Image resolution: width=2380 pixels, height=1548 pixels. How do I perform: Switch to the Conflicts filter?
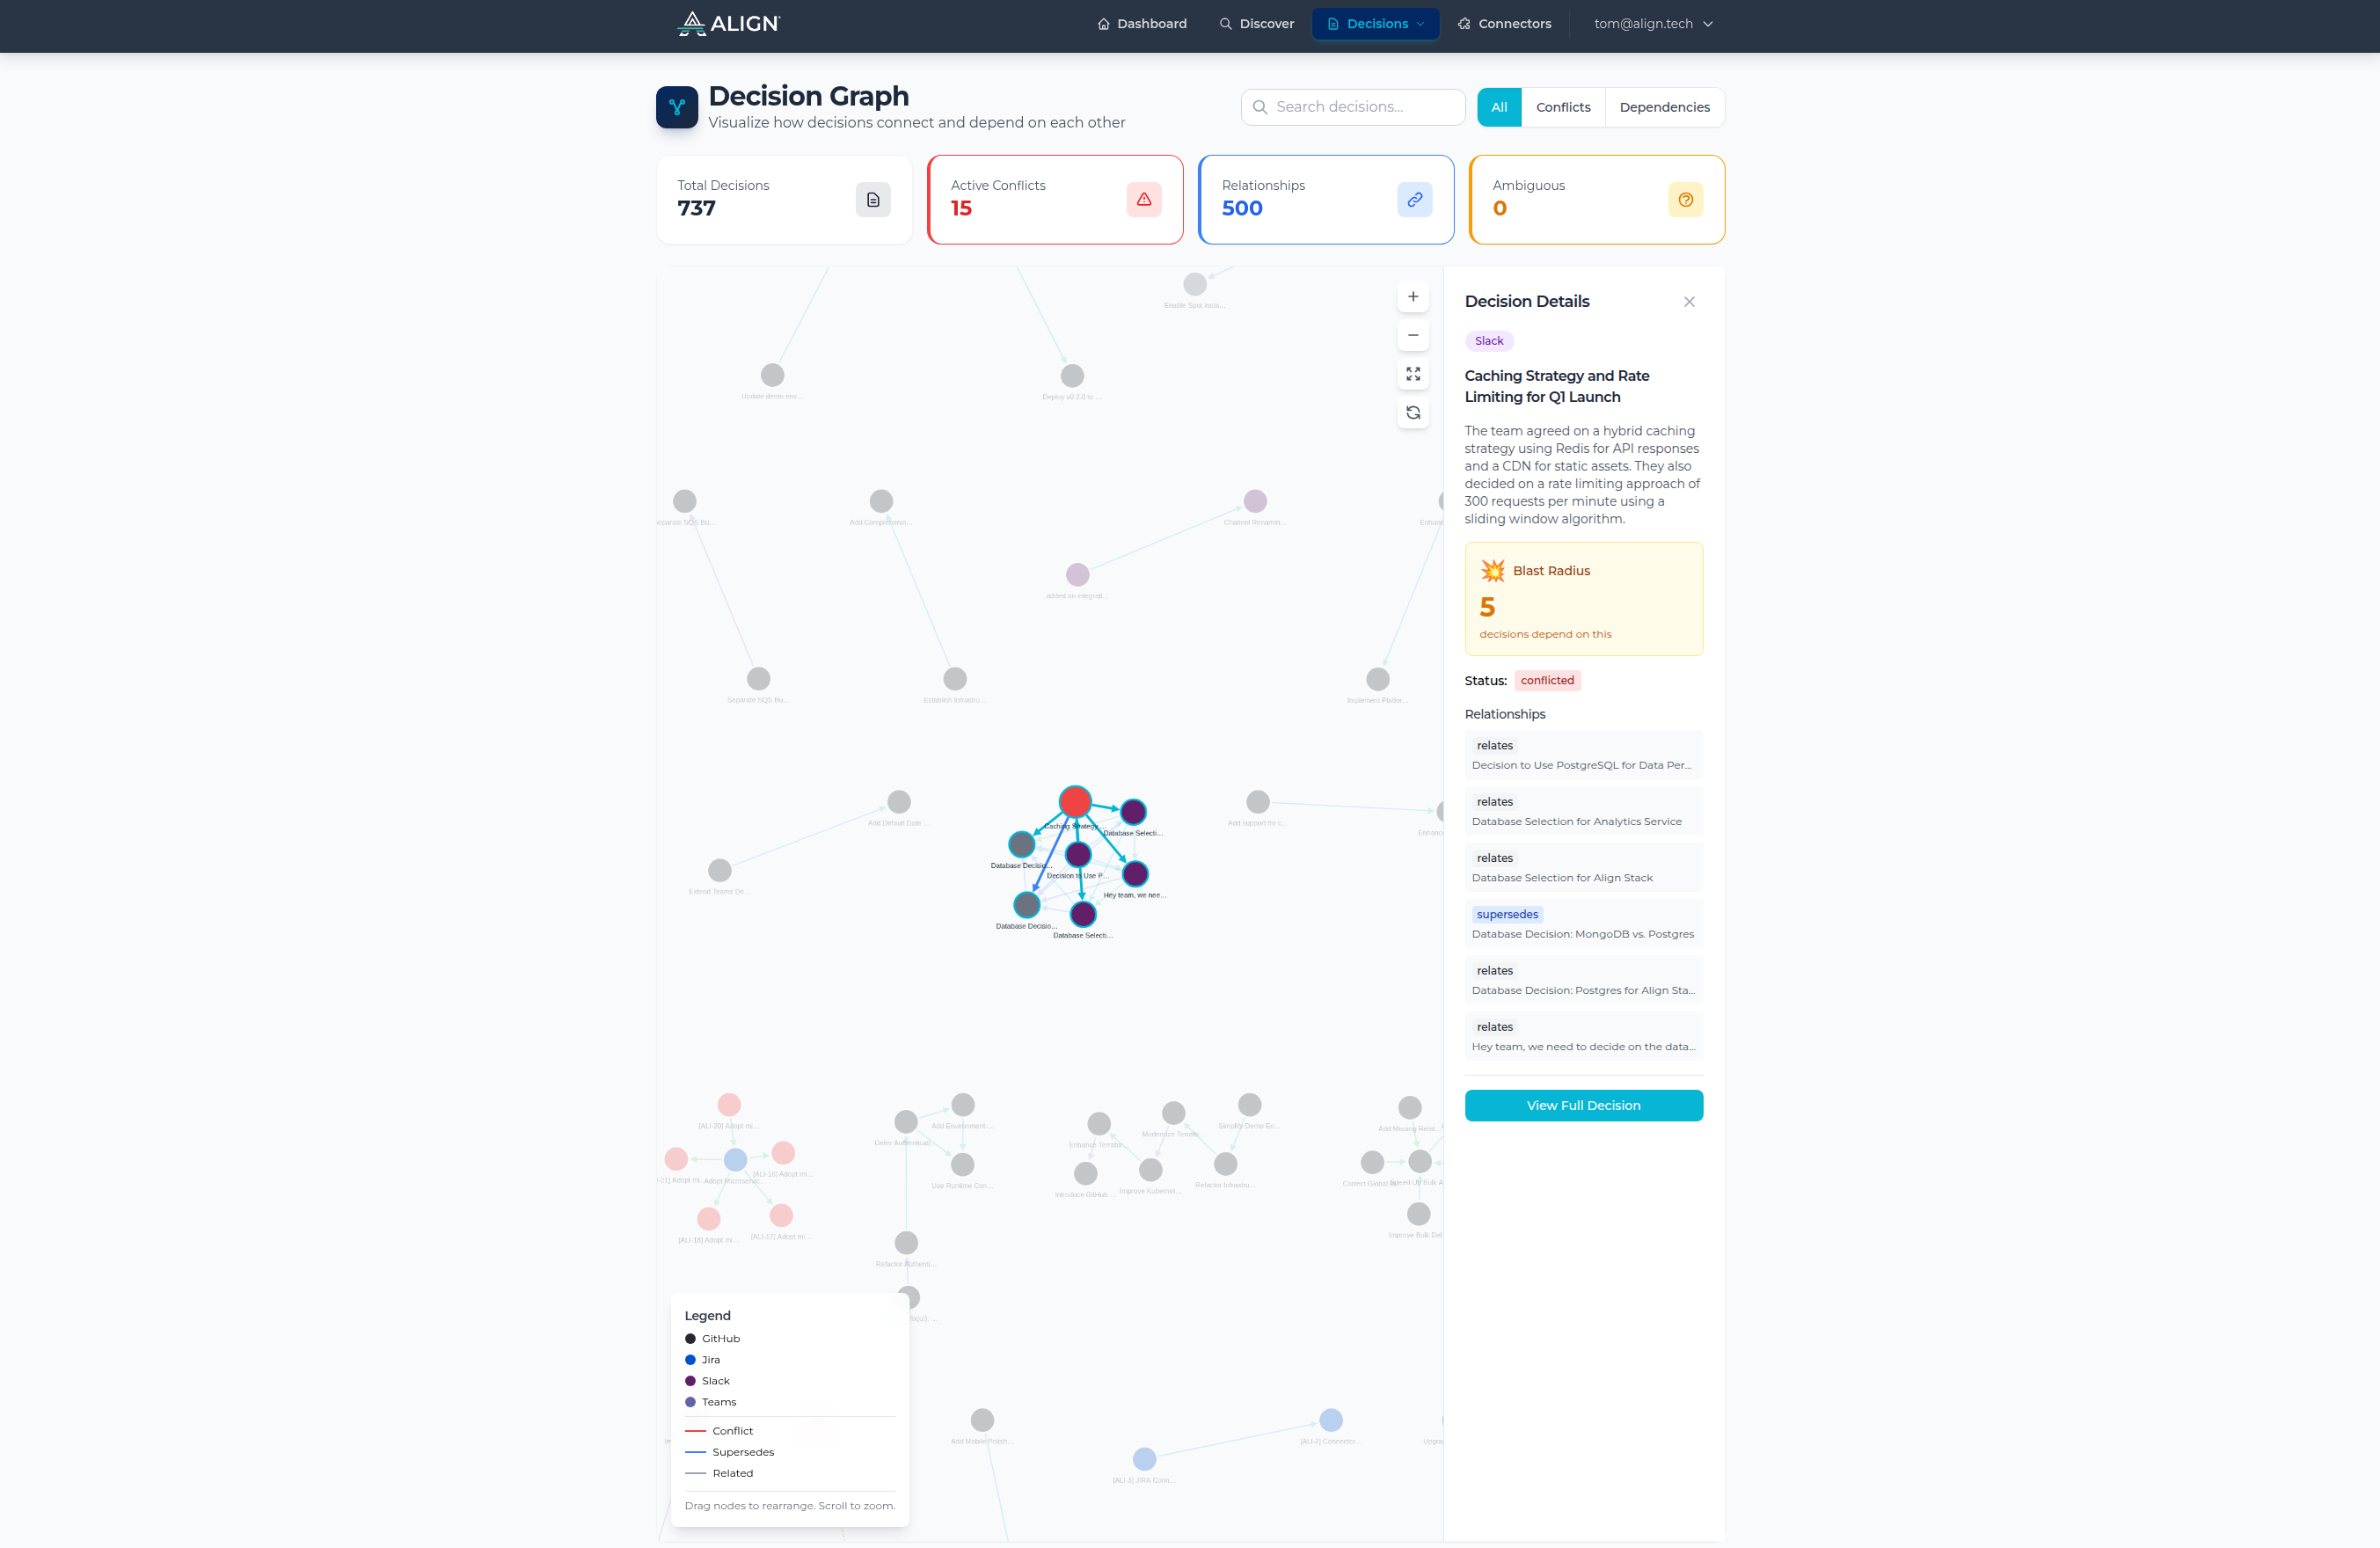(1563, 107)
